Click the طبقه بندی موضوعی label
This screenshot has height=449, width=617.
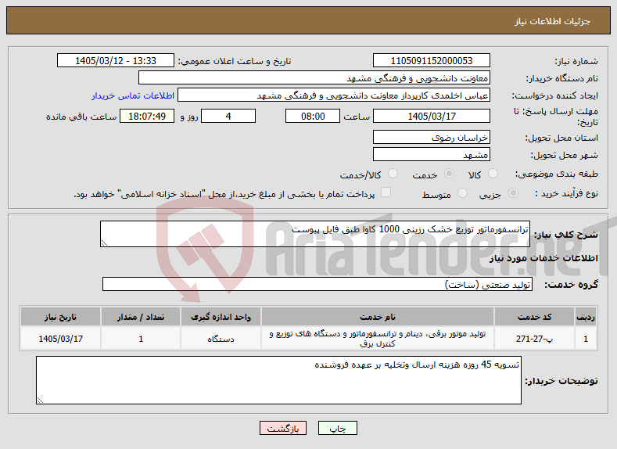coord(557,174)
